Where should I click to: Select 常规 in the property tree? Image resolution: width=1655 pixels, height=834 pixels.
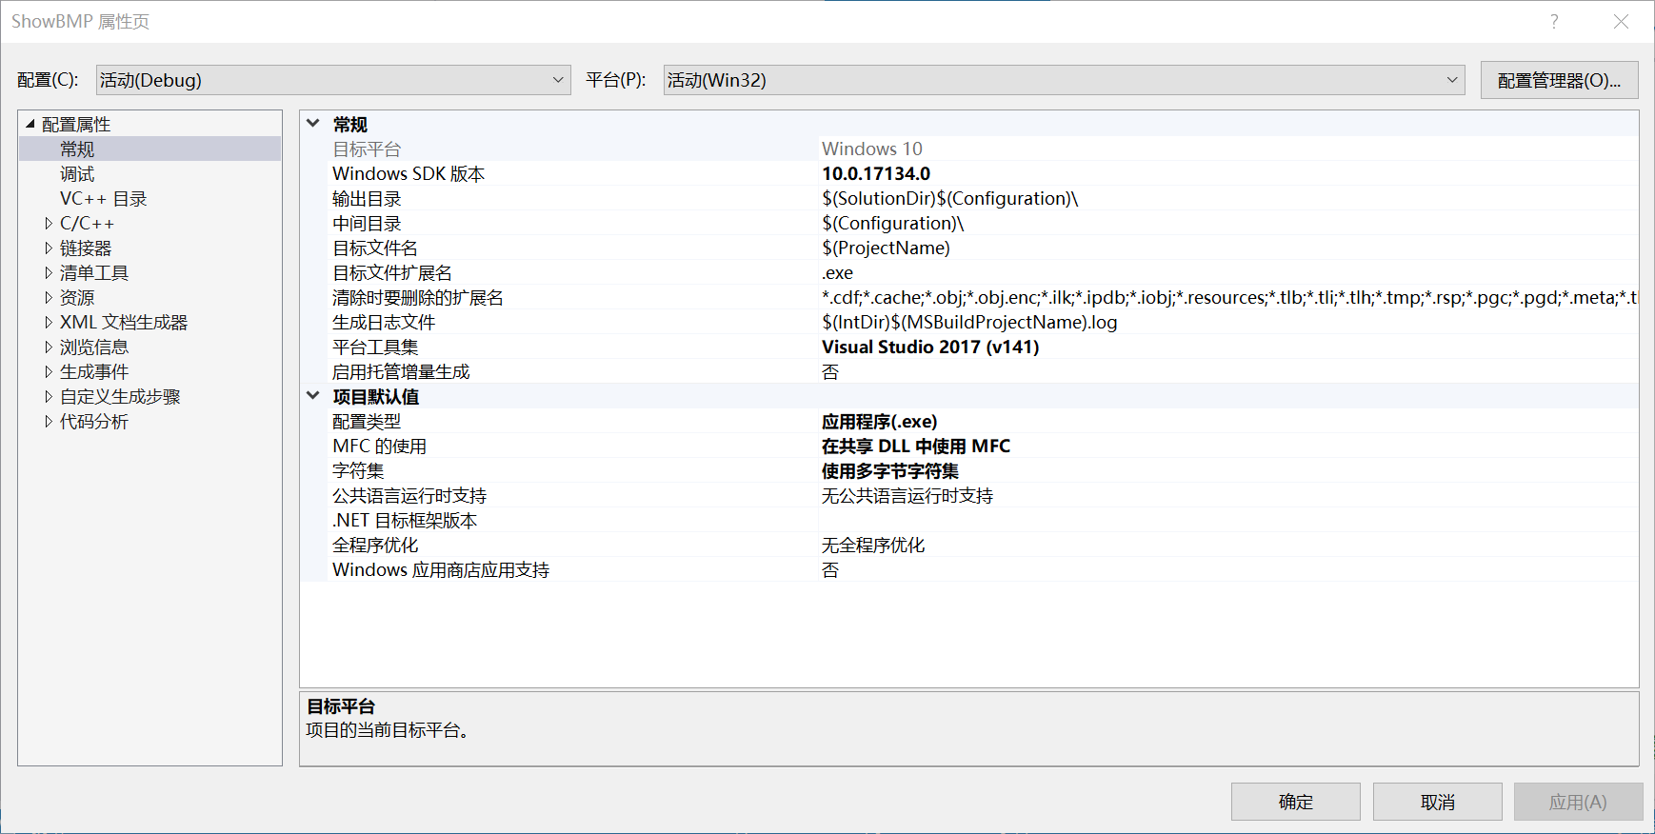tap(77, 149)
